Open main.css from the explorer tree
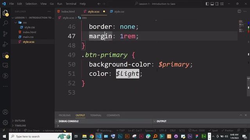 [28, 37]
